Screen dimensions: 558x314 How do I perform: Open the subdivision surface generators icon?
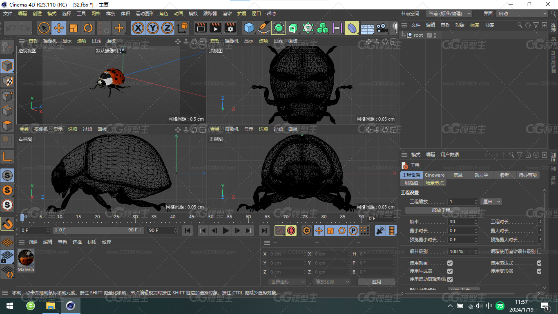pyautogui.click(x=279, y=28)
